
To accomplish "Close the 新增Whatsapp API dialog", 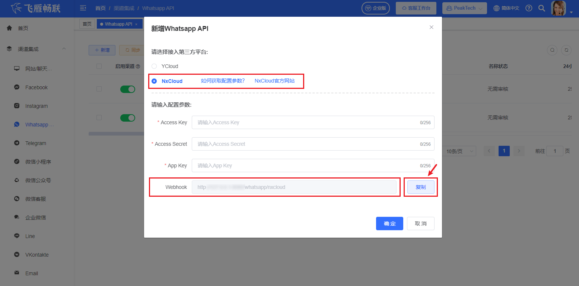I will click(x=432, y=27).
